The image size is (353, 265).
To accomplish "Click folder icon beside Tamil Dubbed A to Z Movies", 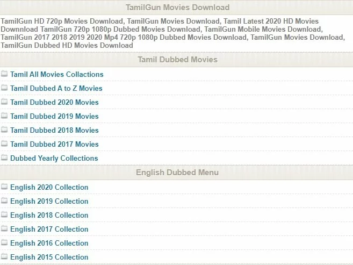I will coord(4,88).
